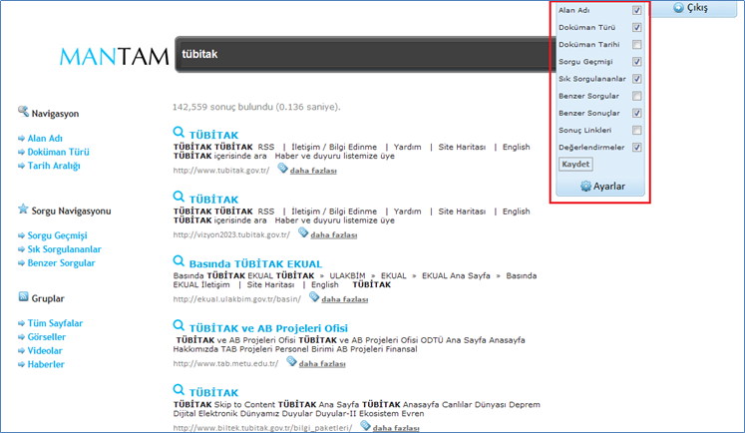Click arrow icon beside Tarih Aralığı

click(x=21, y=166)
